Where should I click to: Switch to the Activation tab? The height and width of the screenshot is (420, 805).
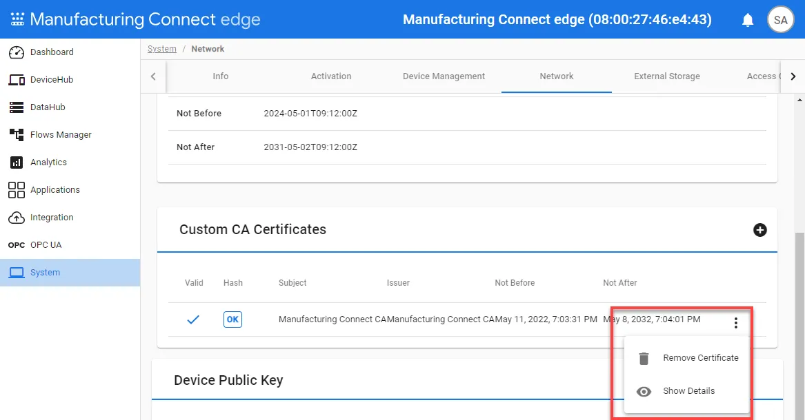coord(331,76)
